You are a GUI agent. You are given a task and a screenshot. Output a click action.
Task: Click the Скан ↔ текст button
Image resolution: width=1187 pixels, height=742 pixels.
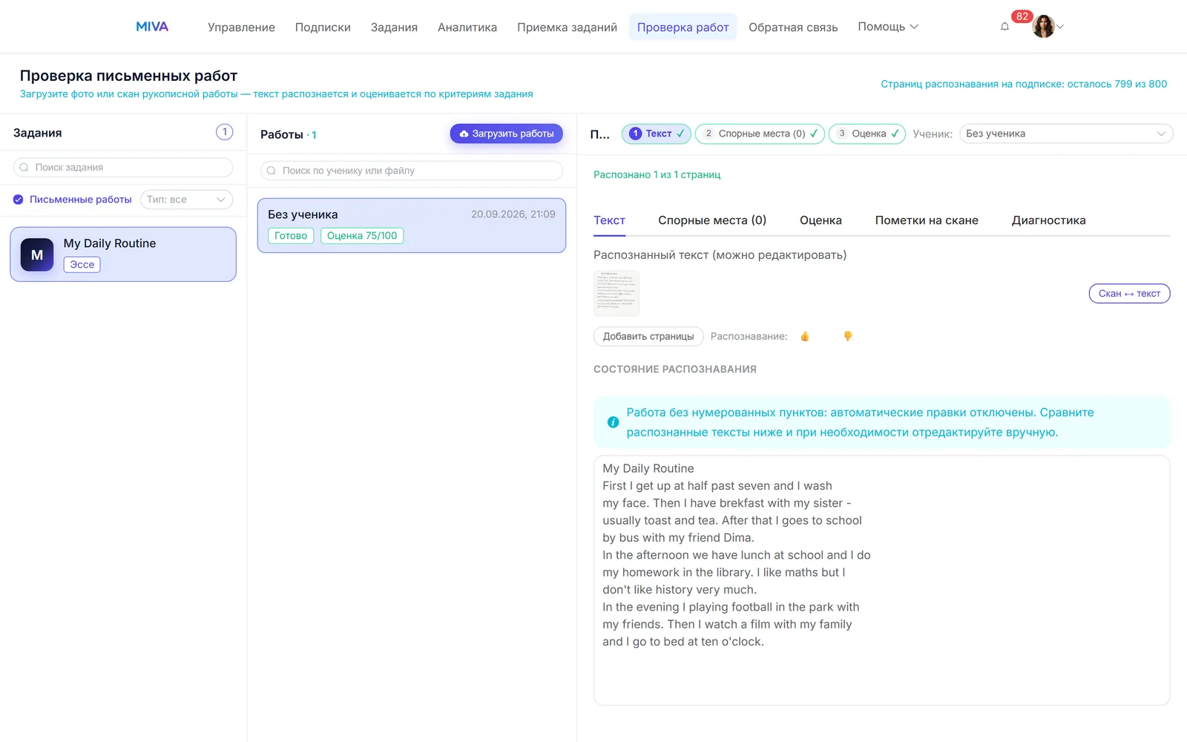(x=1129, y=294)
